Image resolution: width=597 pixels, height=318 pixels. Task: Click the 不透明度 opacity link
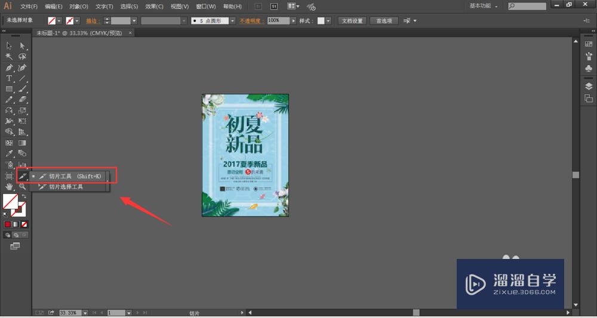[x=251, y=21]
